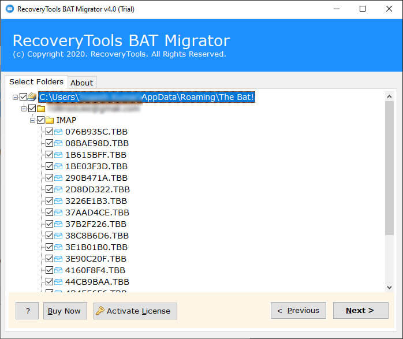Image resolution: width=403 pixels, height=339 pixels.
Task: Uncheck the 08BAE98D.TBB checkbox
Action: coord(49,143)
